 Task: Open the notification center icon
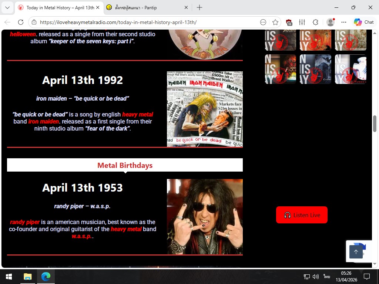367,277
